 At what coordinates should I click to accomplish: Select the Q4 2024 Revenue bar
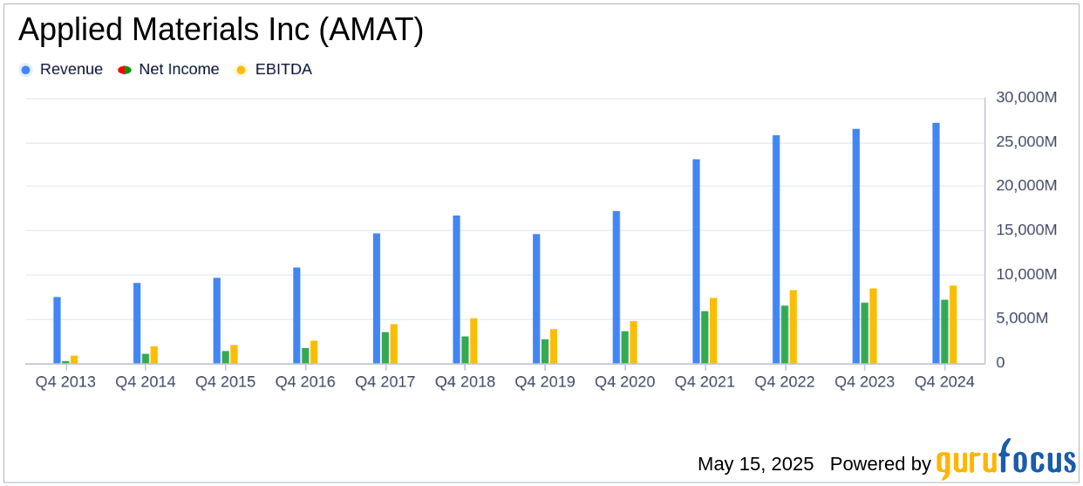pos(936,243)
